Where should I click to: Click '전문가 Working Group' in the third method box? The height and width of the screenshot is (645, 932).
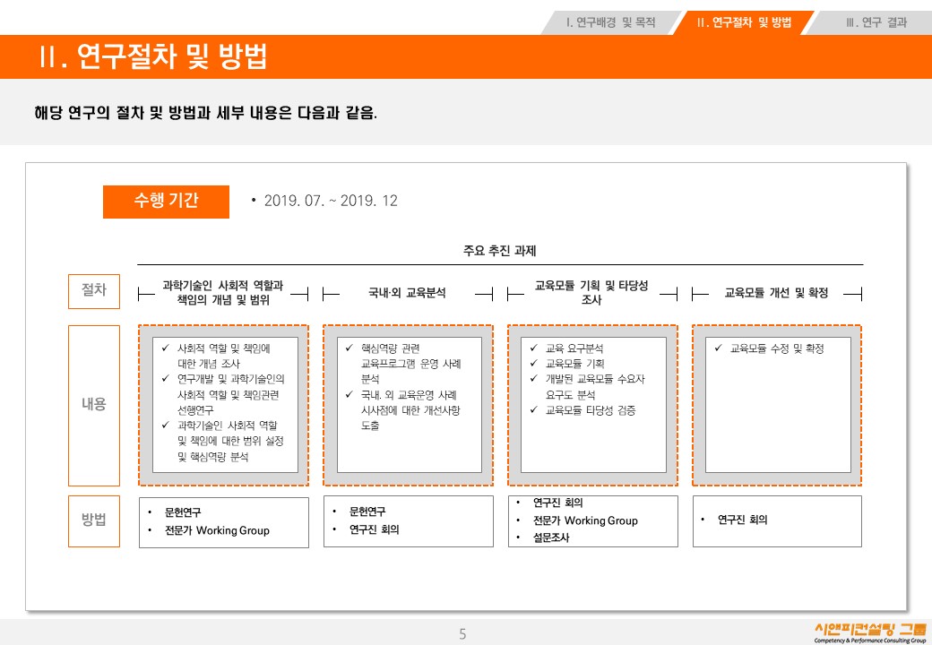[585, 520]
